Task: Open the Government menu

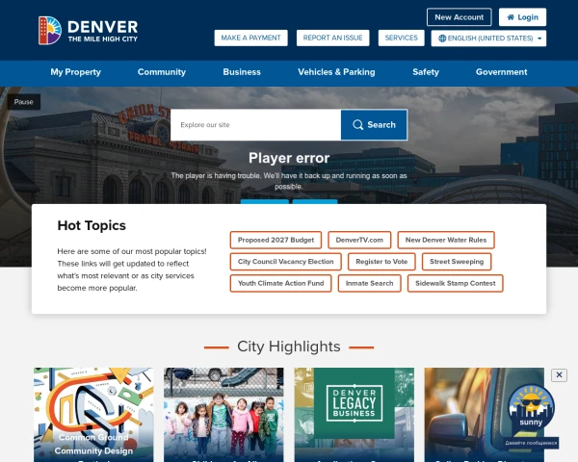Action: tap(501, 72)
